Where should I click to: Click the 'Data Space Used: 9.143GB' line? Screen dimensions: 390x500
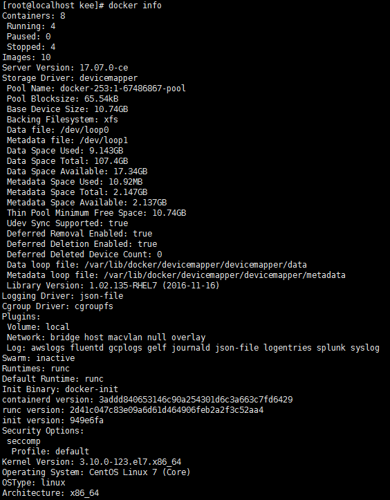click(x=65, y=151)
